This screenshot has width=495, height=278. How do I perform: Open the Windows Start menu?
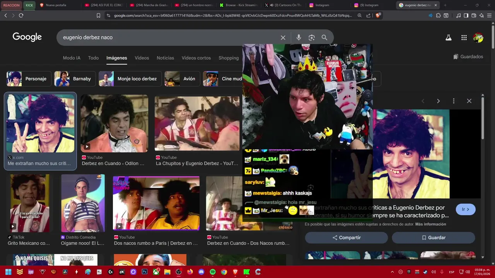pos(8,272)
